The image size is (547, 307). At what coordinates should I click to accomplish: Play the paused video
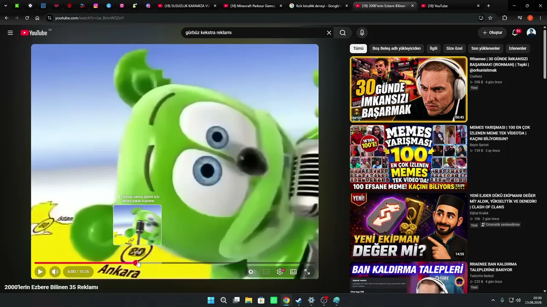40,272
